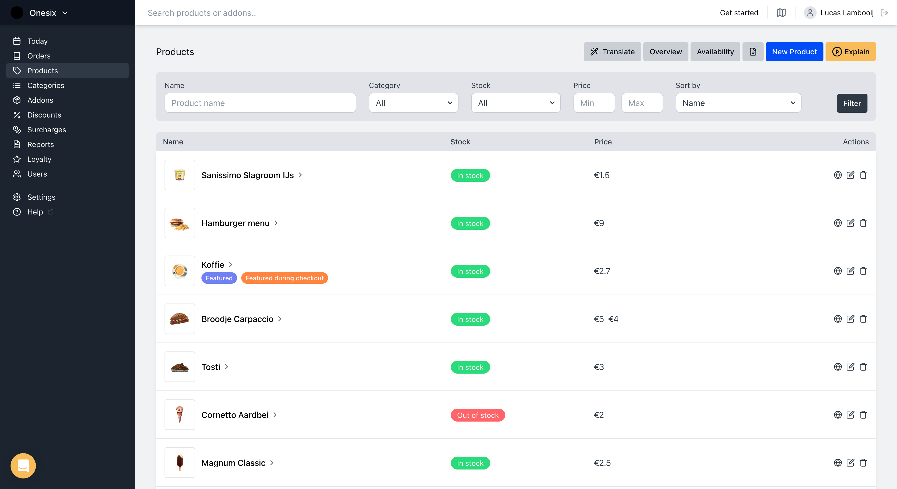Open the map icon in top bar
897x489 pixels.
tap(781, 13)
